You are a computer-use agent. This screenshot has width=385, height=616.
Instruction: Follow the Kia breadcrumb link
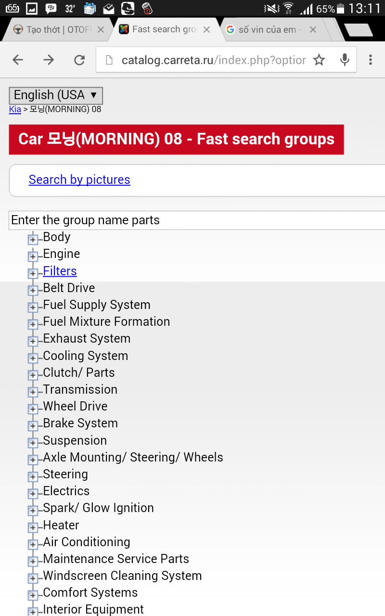[15, 109]
